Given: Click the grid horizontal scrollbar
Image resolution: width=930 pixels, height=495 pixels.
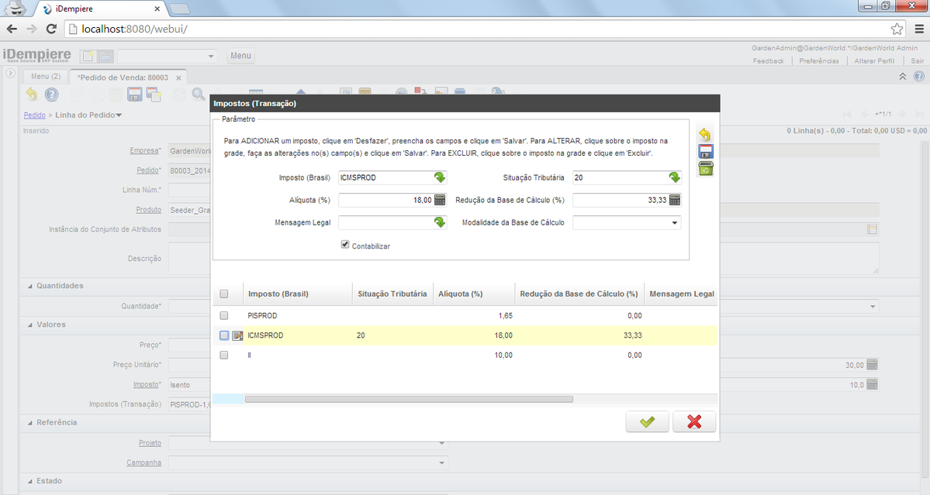Looking at the screenshot, I should tap(409, 399).
